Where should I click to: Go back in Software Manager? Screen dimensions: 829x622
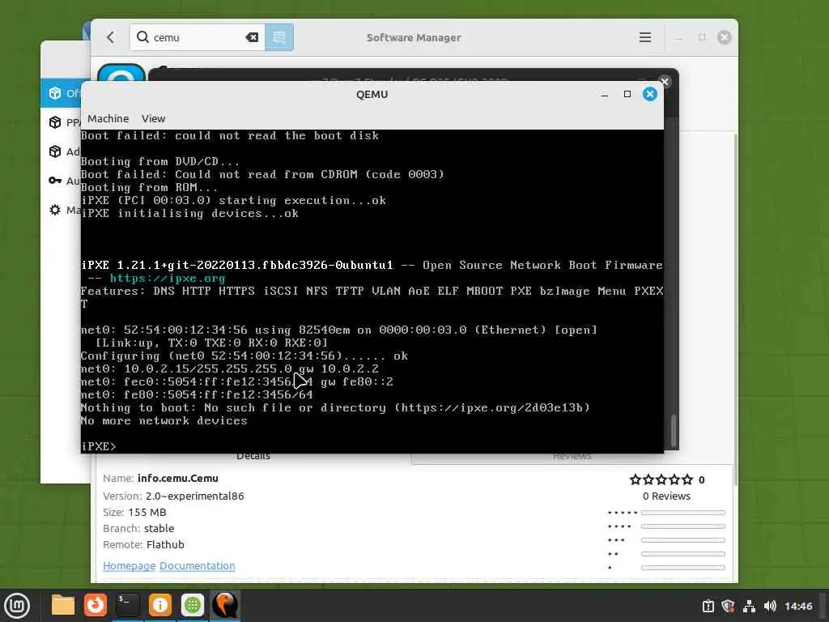click(110, 37)
